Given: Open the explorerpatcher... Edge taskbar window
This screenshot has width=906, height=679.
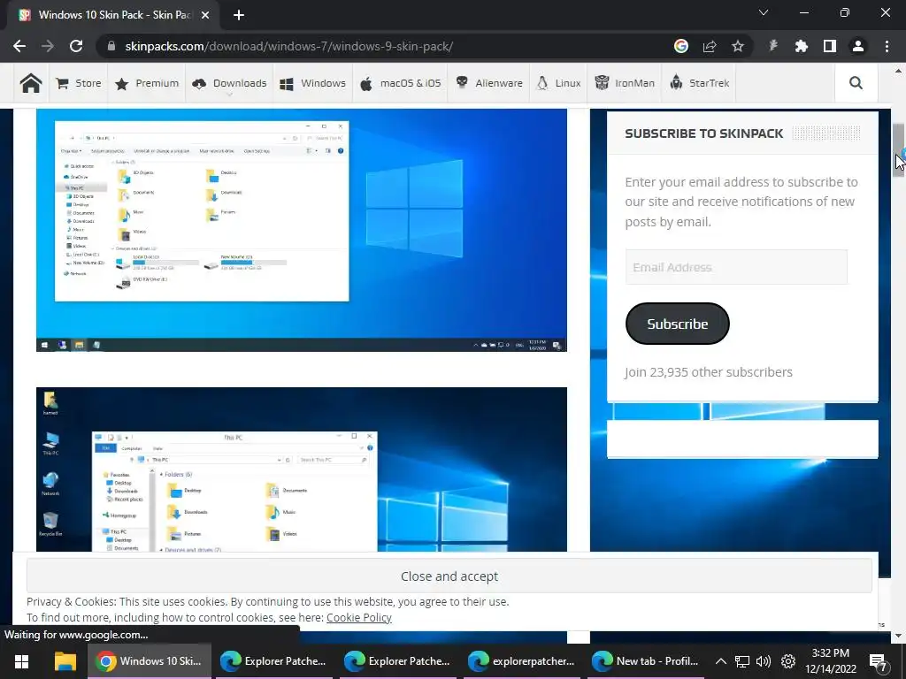Looking at the screenshot, I should click(x=521, y=661).
